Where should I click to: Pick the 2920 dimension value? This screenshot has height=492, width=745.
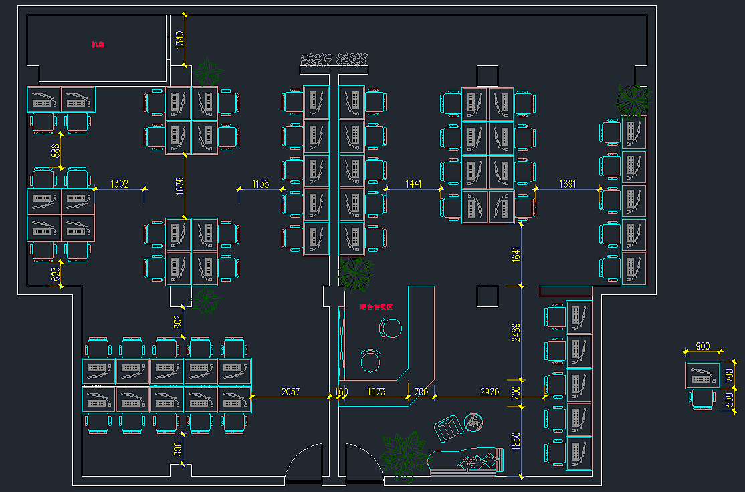coord(490,391)
